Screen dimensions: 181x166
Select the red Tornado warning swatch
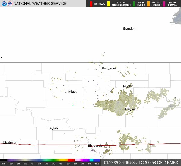tap(91, 4)
